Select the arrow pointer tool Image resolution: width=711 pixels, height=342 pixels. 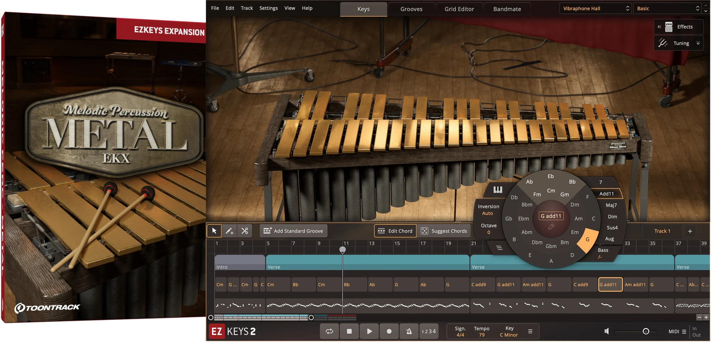tap(214, 231)
